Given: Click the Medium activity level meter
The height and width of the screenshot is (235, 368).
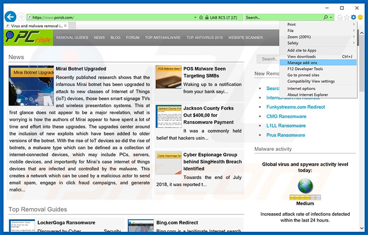Looking at the screenshot, I should tap(305, 197).
